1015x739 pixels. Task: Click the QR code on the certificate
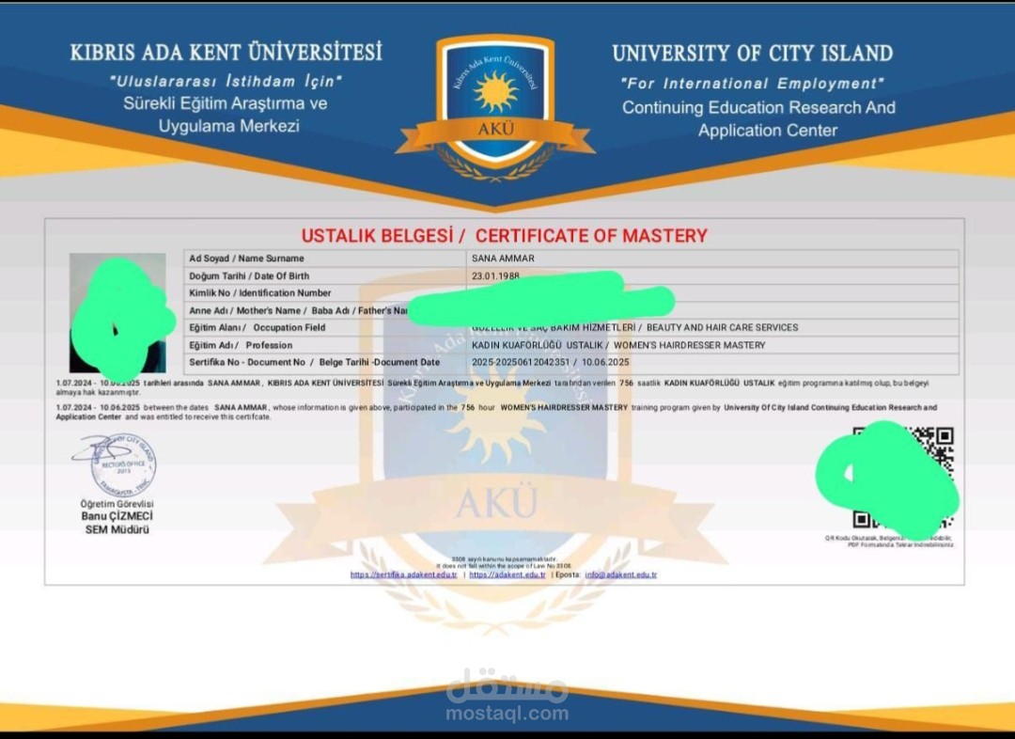pos(903,478)
